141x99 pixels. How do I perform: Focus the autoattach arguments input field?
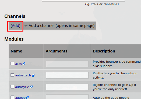pos(67,75)
